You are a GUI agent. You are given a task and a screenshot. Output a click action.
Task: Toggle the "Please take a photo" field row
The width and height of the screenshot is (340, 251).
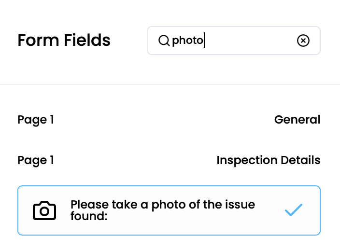169,210
